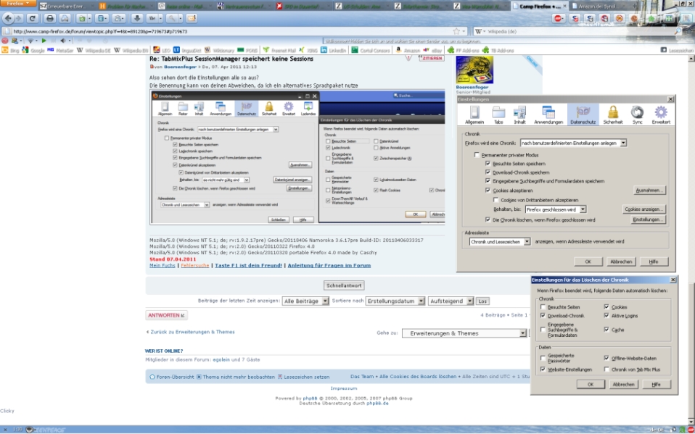
Task: Switch to the 'Amazon.de: Synol...' browser tab
Action: coord(598,7)
